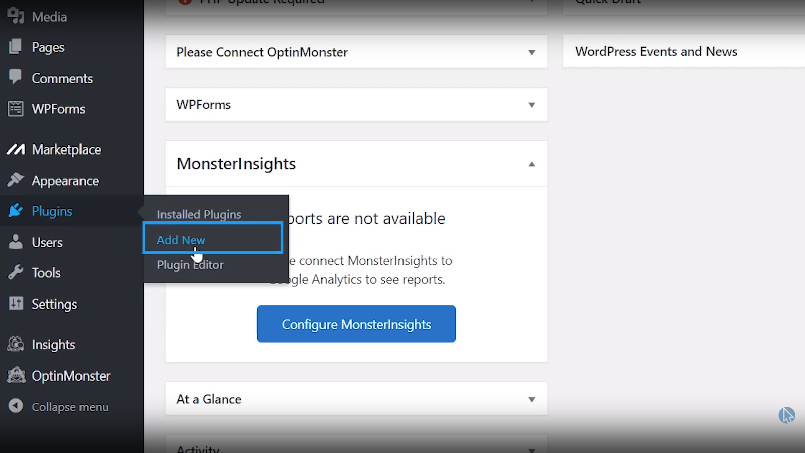Open the Appearance menu
Image resolution: width=805 pixels, height=453 pixels.
(x=65, y=181)
